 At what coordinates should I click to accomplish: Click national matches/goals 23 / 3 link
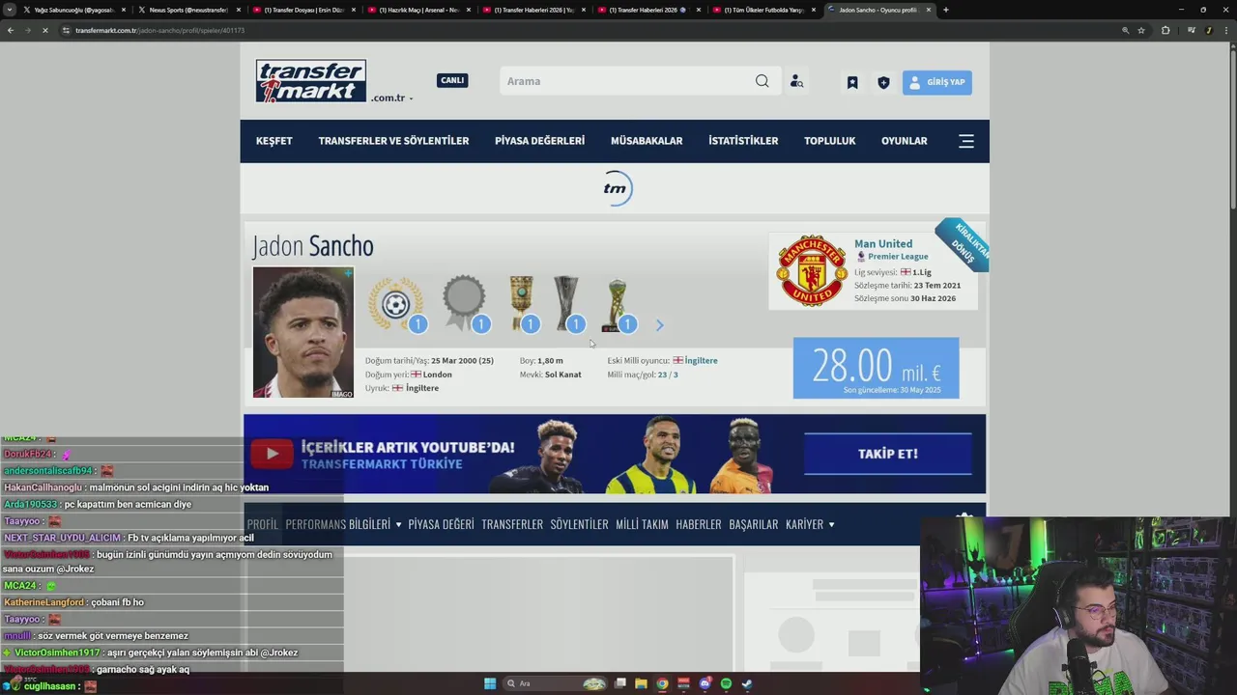point(668,375)
